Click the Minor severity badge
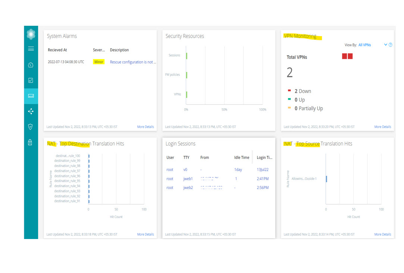This screenshot has height=273, width=404. pos(99,62)
